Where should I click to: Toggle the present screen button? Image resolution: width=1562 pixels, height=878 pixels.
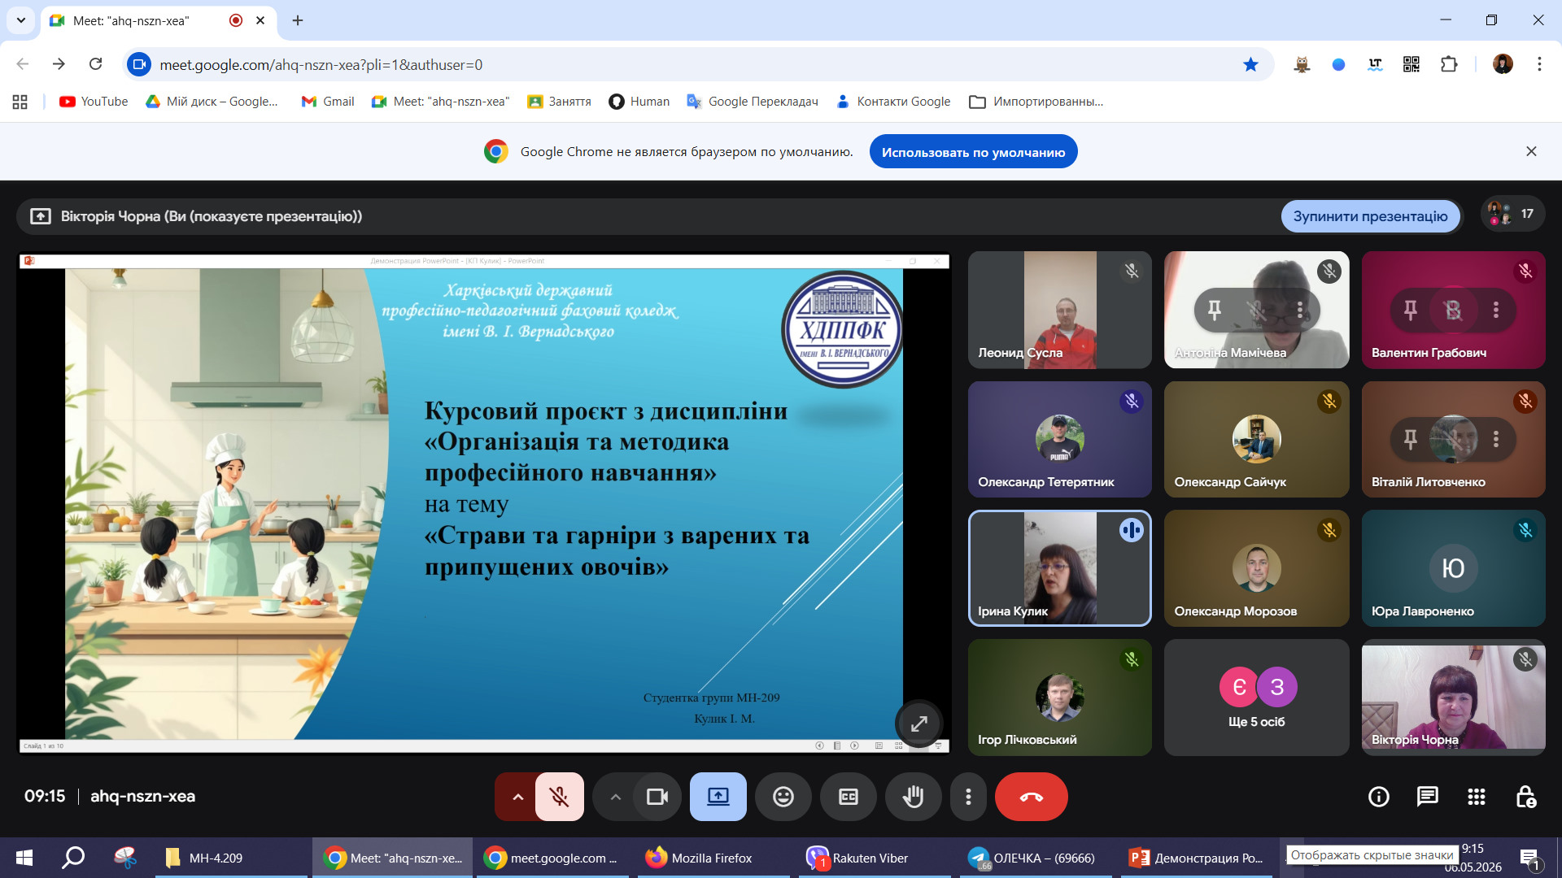pyautogui.click(x=718, y=797)
